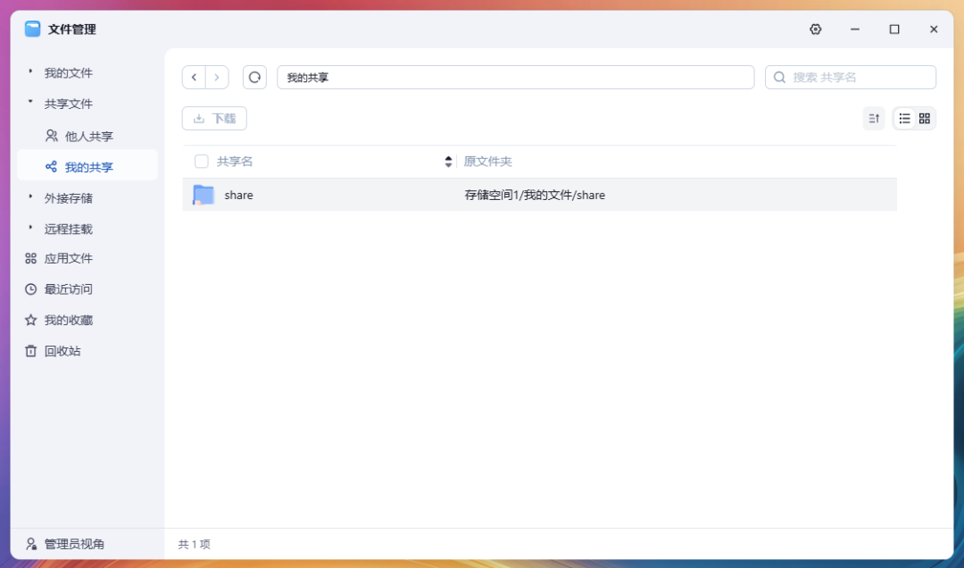
Task: Open 远程挂载 in sidebar
Action: [68, 229]
